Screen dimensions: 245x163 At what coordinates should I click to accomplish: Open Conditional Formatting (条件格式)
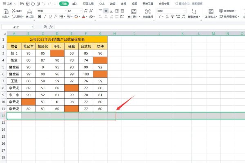click(x=211, y=13)
